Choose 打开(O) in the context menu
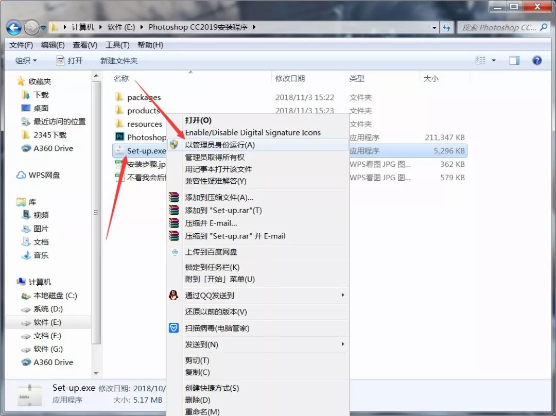The width and height of the screenshot is (556, 416). click(258, 120)
